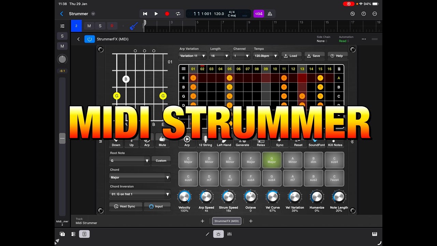The width and height of the screenshot is (437, 246).
Task: Open the pencil editor icon in bottom bar
Action: [x=207, y=234]
